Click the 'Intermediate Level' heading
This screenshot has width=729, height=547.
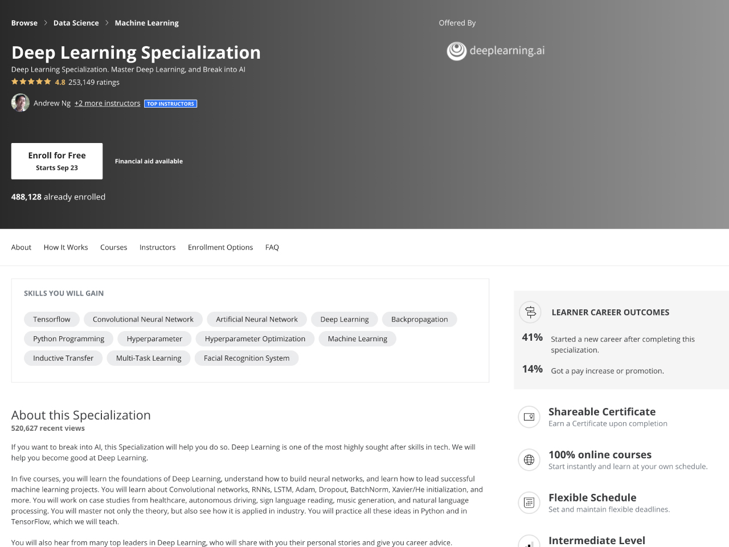(597, 540)
